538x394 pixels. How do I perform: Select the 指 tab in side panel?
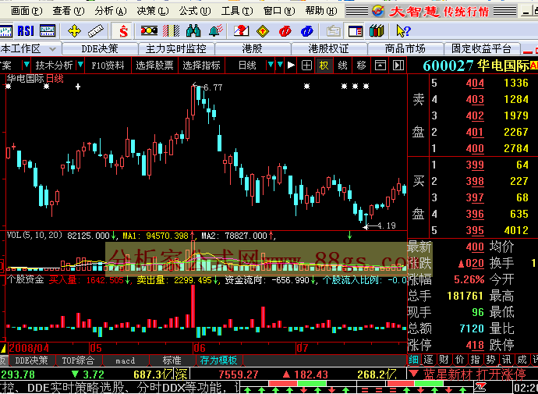pos(476,360)
